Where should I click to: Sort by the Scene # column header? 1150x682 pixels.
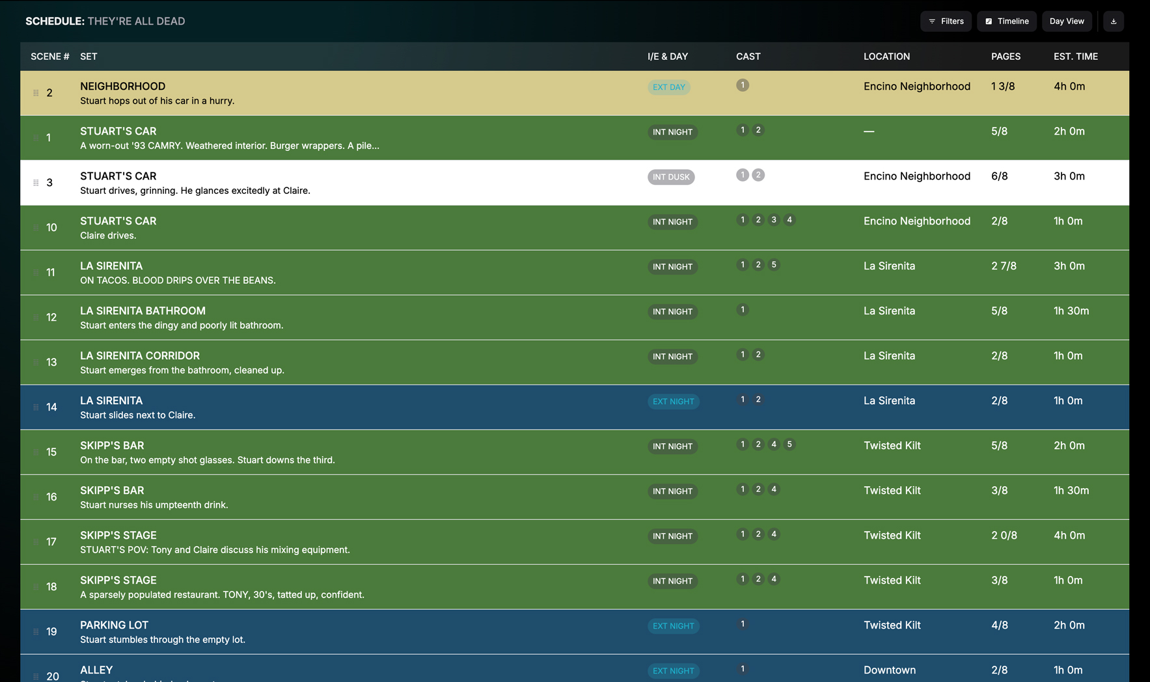click(49, 57)
